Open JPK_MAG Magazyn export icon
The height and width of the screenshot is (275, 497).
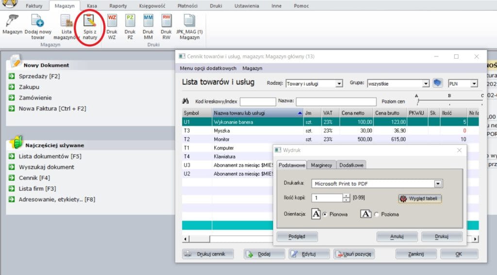point(189,21)
